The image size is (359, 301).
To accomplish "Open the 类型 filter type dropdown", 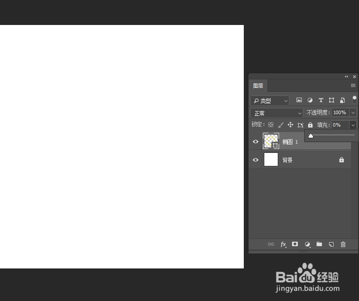I will [x=270, y=101].
